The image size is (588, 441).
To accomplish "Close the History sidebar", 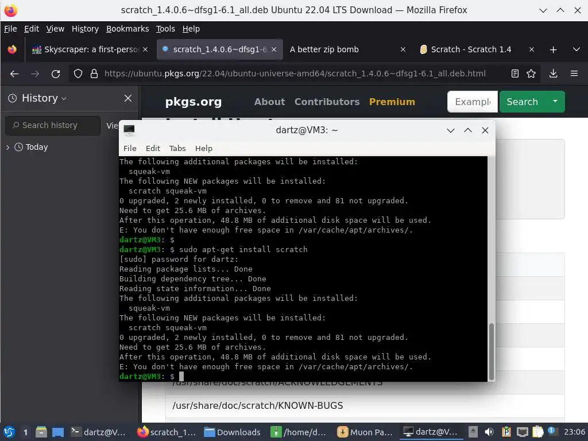I will [x=128, y=98].
